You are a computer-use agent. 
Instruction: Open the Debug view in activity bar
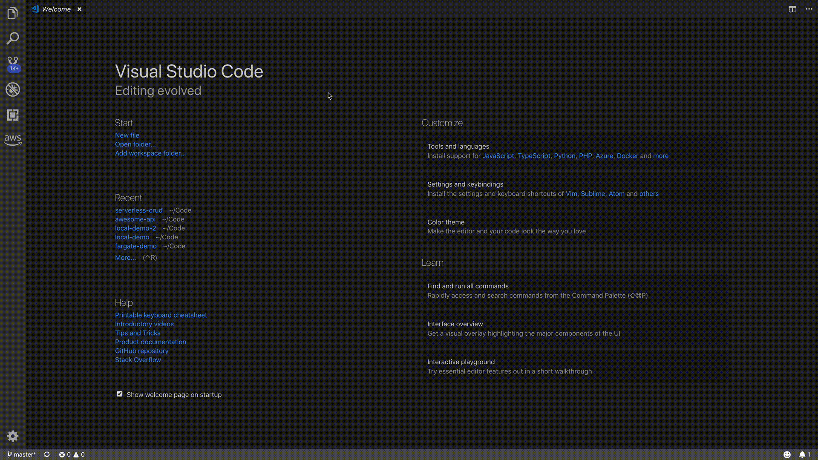point(13,89)
